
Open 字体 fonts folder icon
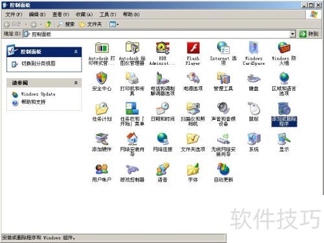click(193, 169)
